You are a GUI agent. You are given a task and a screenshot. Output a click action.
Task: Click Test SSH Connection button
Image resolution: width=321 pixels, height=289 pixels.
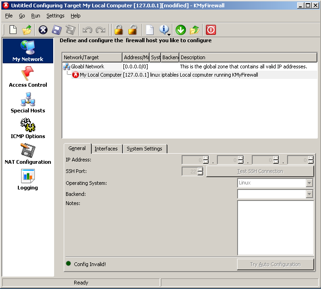click(x=260, y=171)
